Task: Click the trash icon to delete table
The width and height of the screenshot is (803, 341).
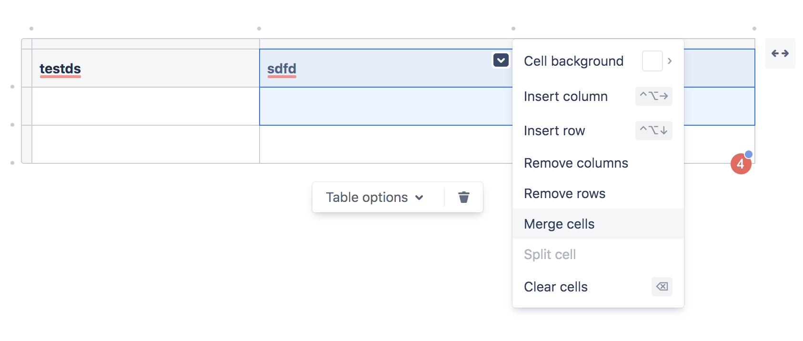Action: (x=463, y=197)
